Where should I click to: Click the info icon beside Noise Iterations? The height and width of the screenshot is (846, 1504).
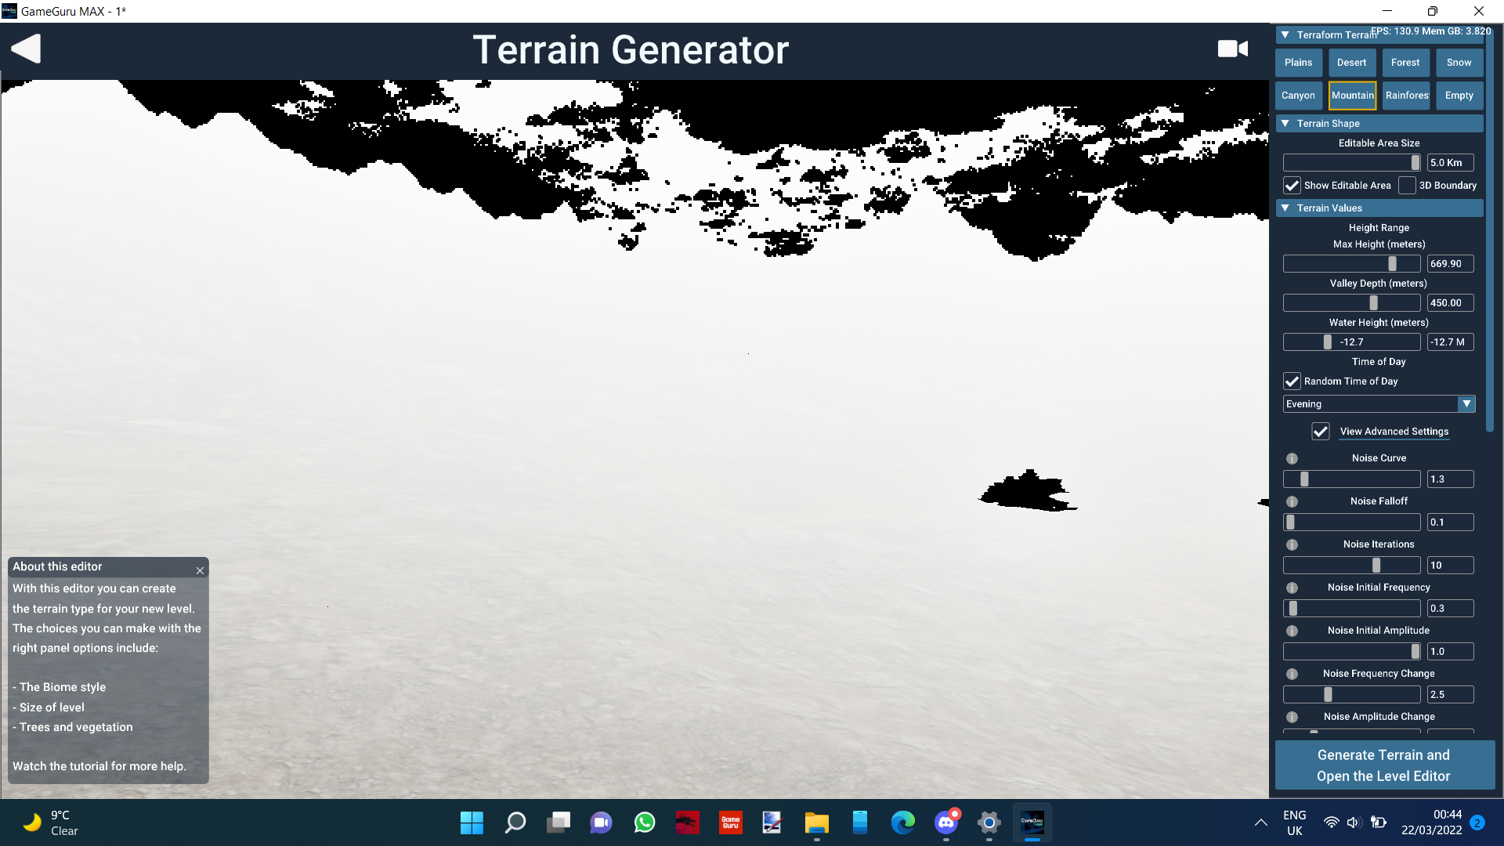pos(1292,544)
